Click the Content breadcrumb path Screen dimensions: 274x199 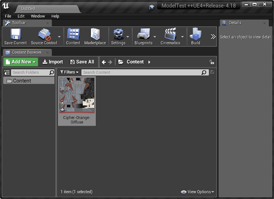(135, 62)
